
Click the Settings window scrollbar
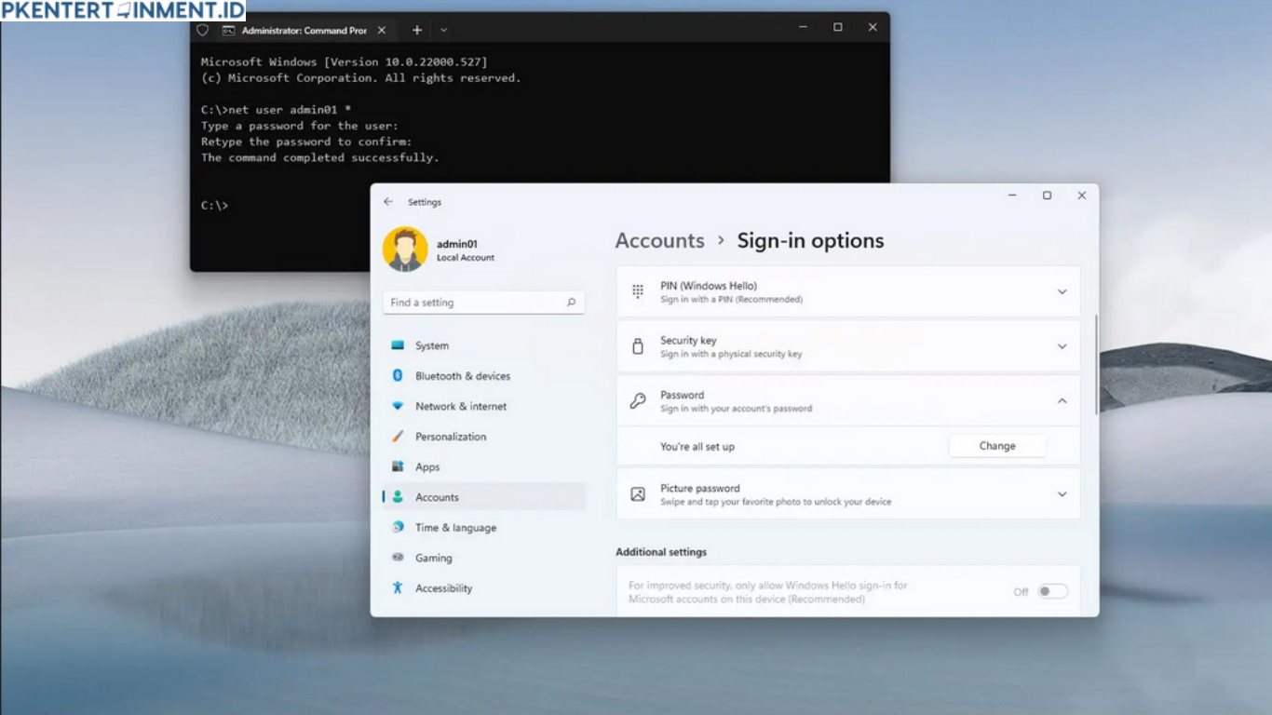(1096, 364)
